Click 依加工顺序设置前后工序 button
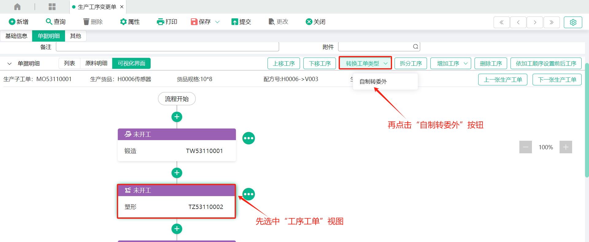Viewport: 589px width, 242px height. pos(546,63)
